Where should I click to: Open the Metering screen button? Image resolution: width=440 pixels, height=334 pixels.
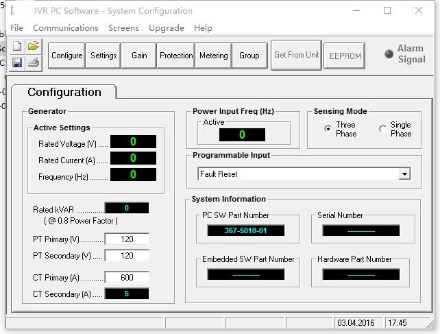[x=214, y=56]
